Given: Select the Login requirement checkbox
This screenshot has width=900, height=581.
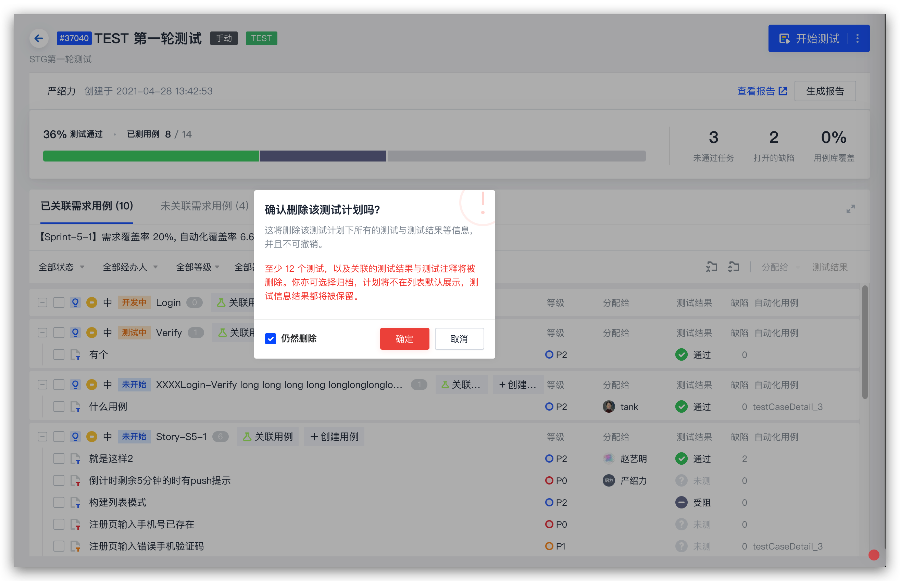Looking at the screenshot, I should click(x=59, y=302).
